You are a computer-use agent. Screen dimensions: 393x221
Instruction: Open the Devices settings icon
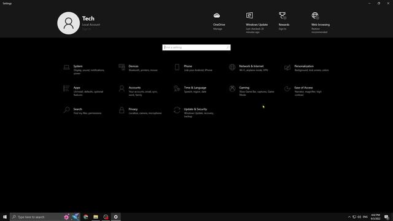pos(122,67)
